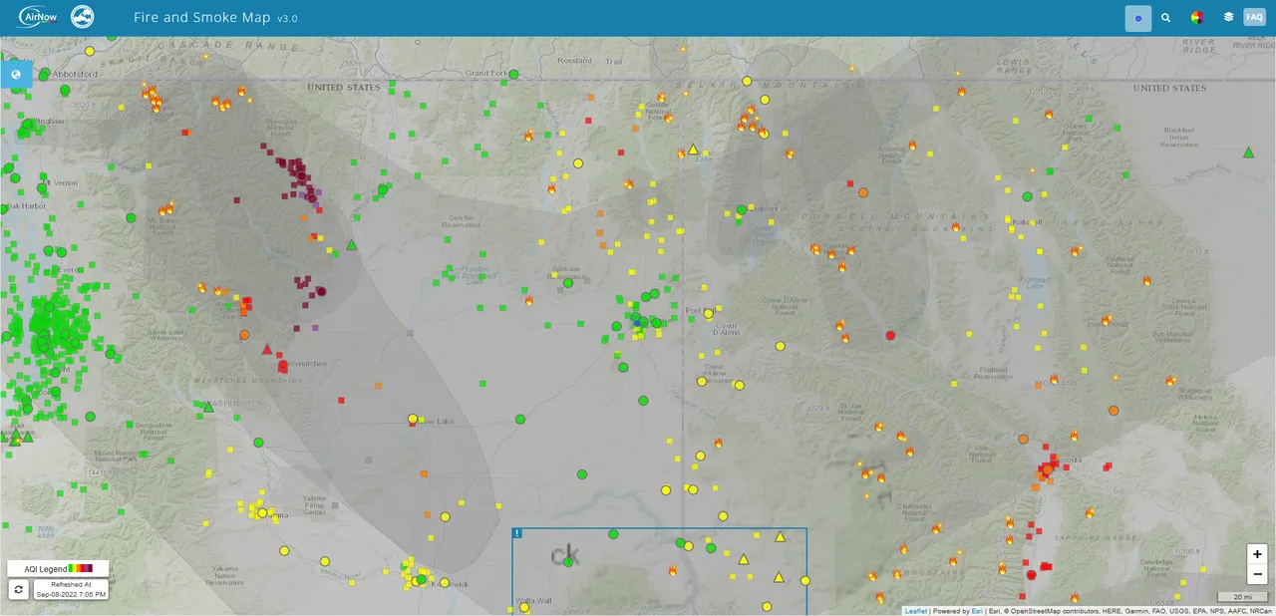
Task: Open the Esri attribution link
Action: (x=977, y=611)
